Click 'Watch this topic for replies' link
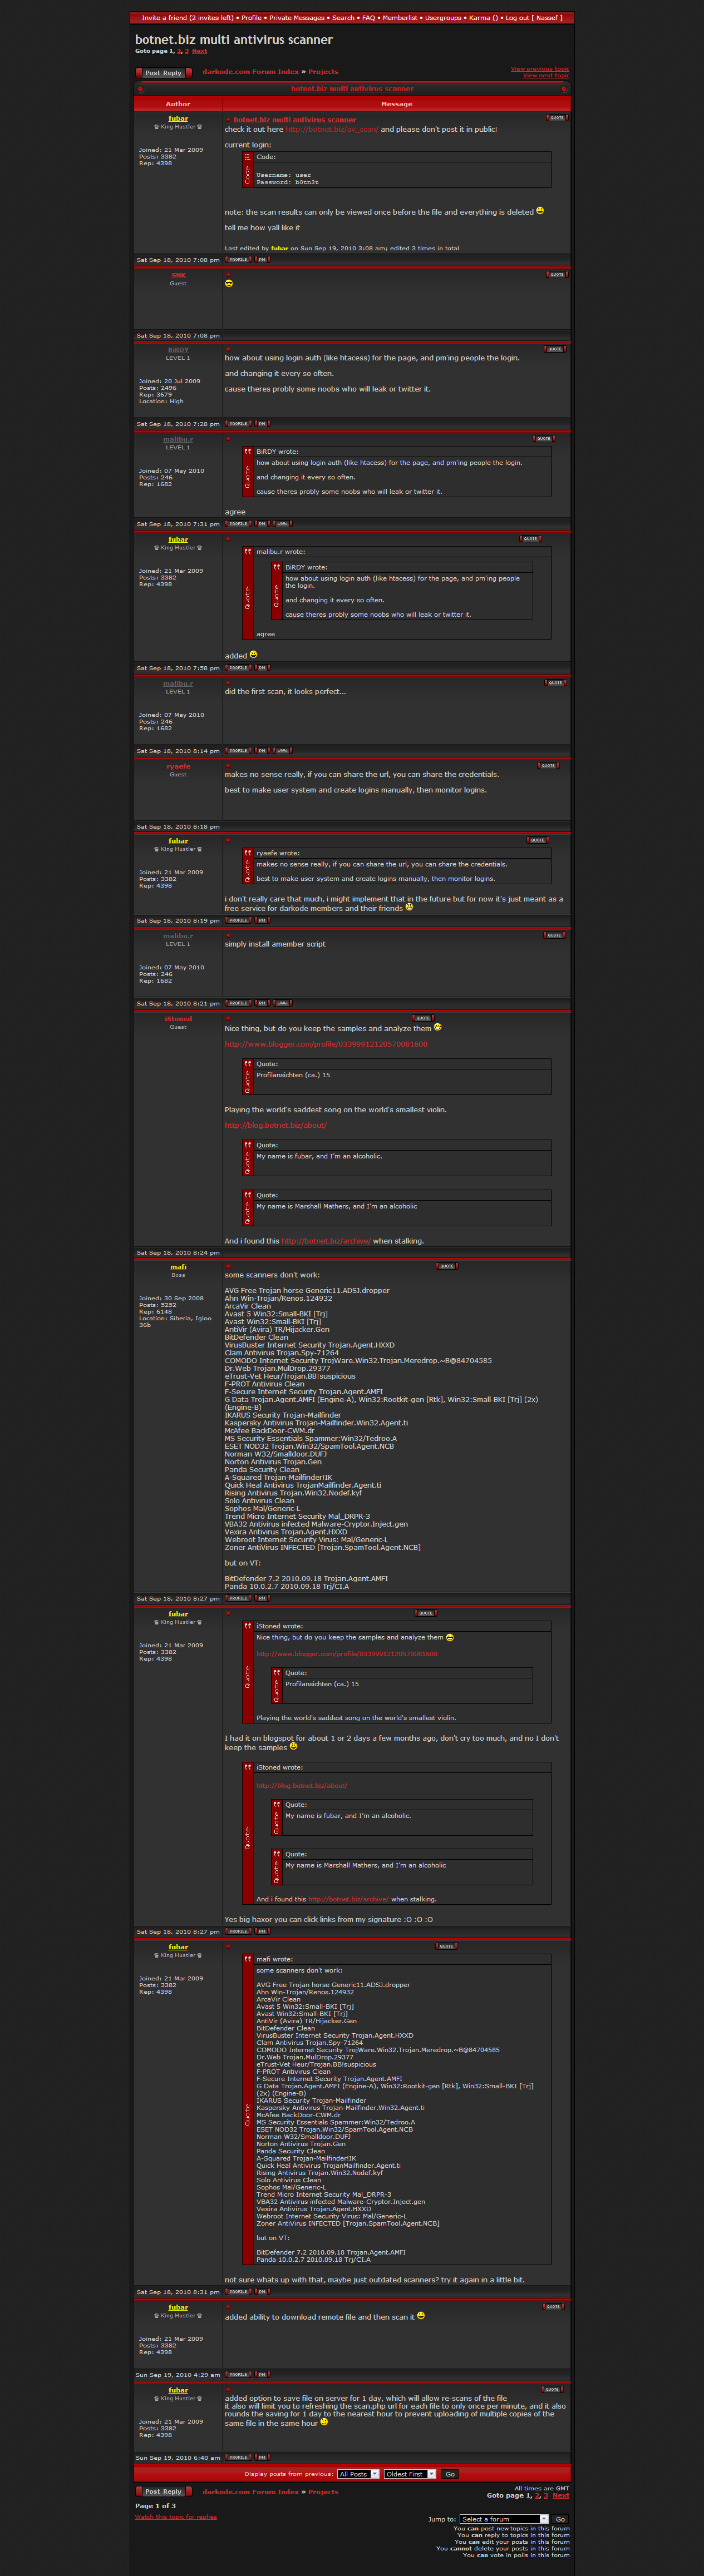Image resolution: width=704 pixels, height=2576 pixels. click(176, 2517)
